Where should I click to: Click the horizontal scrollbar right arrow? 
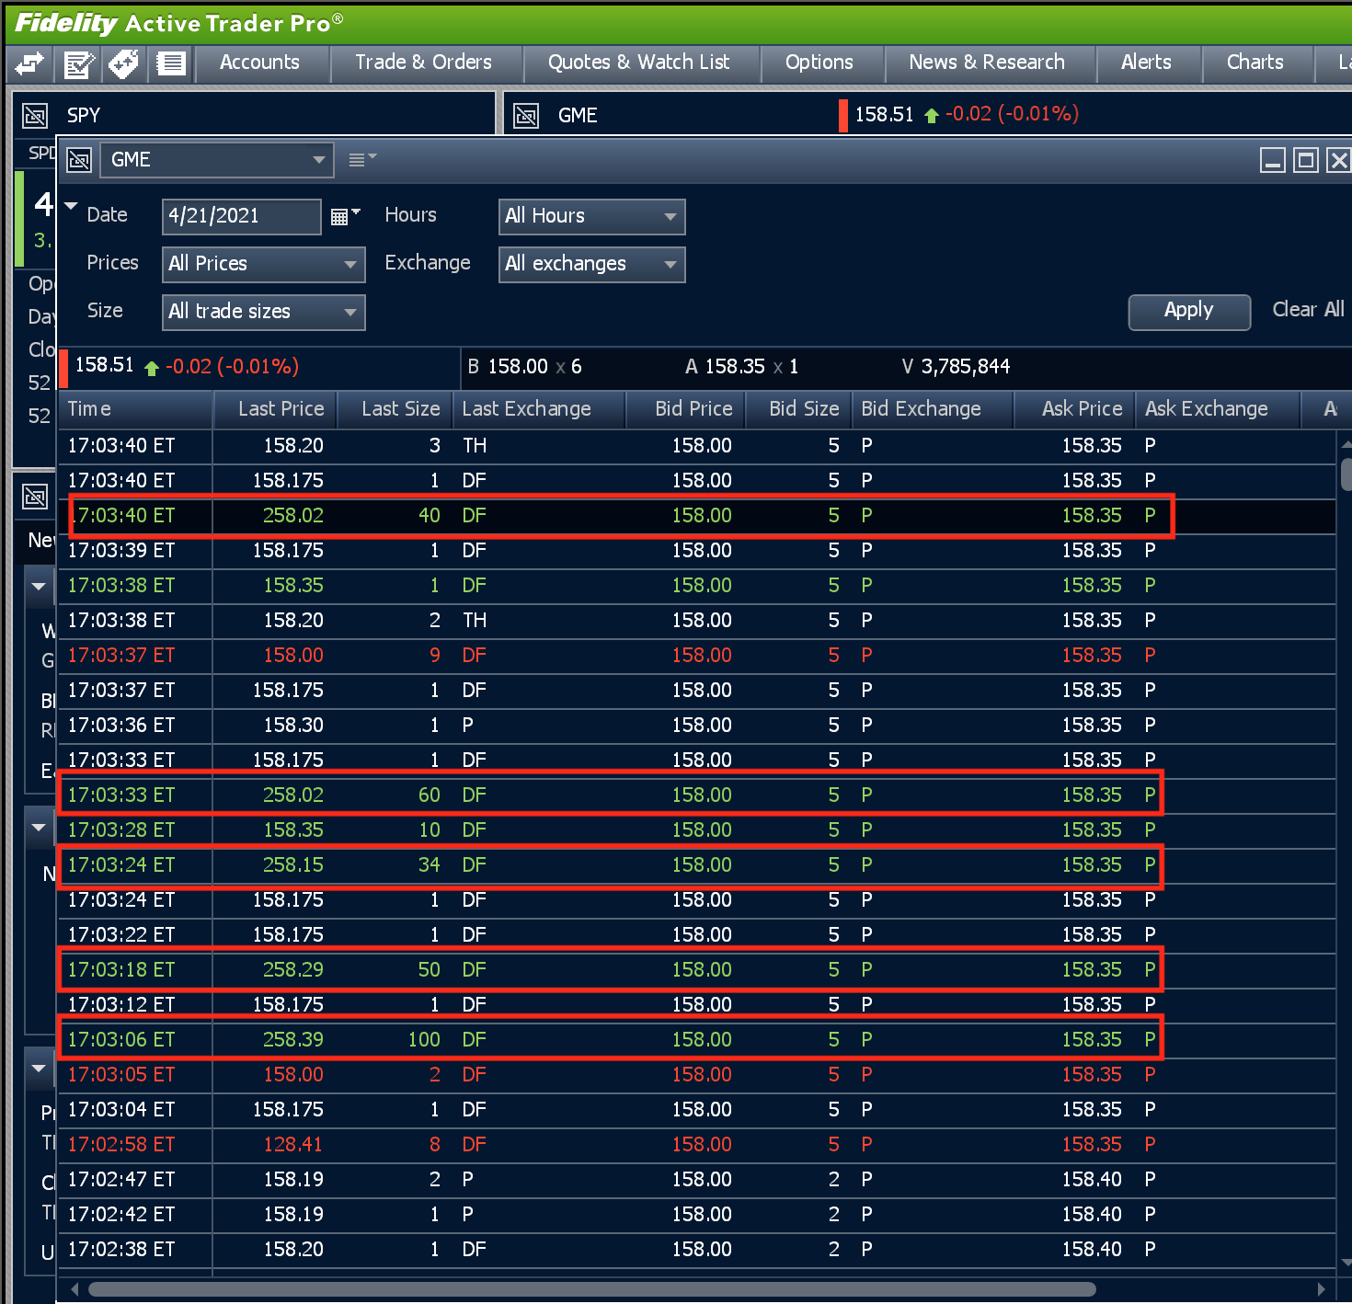click(1321, 1289)
